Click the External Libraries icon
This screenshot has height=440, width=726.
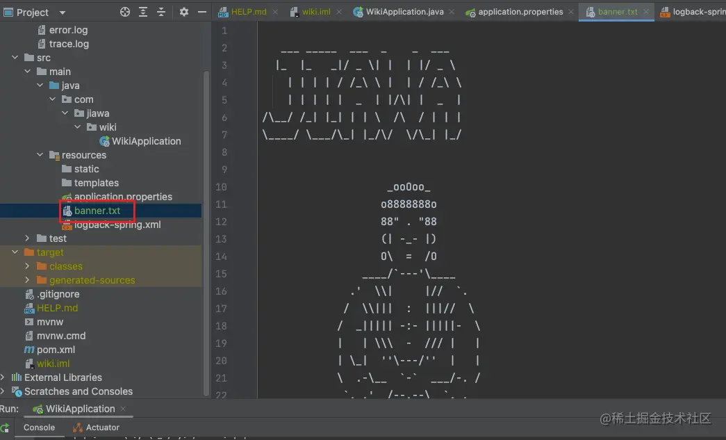(17, 377)
